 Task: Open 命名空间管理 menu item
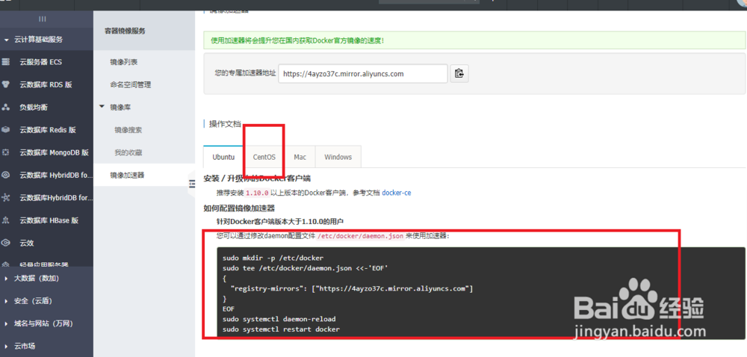pyautogui.click(x=131, y=84)
